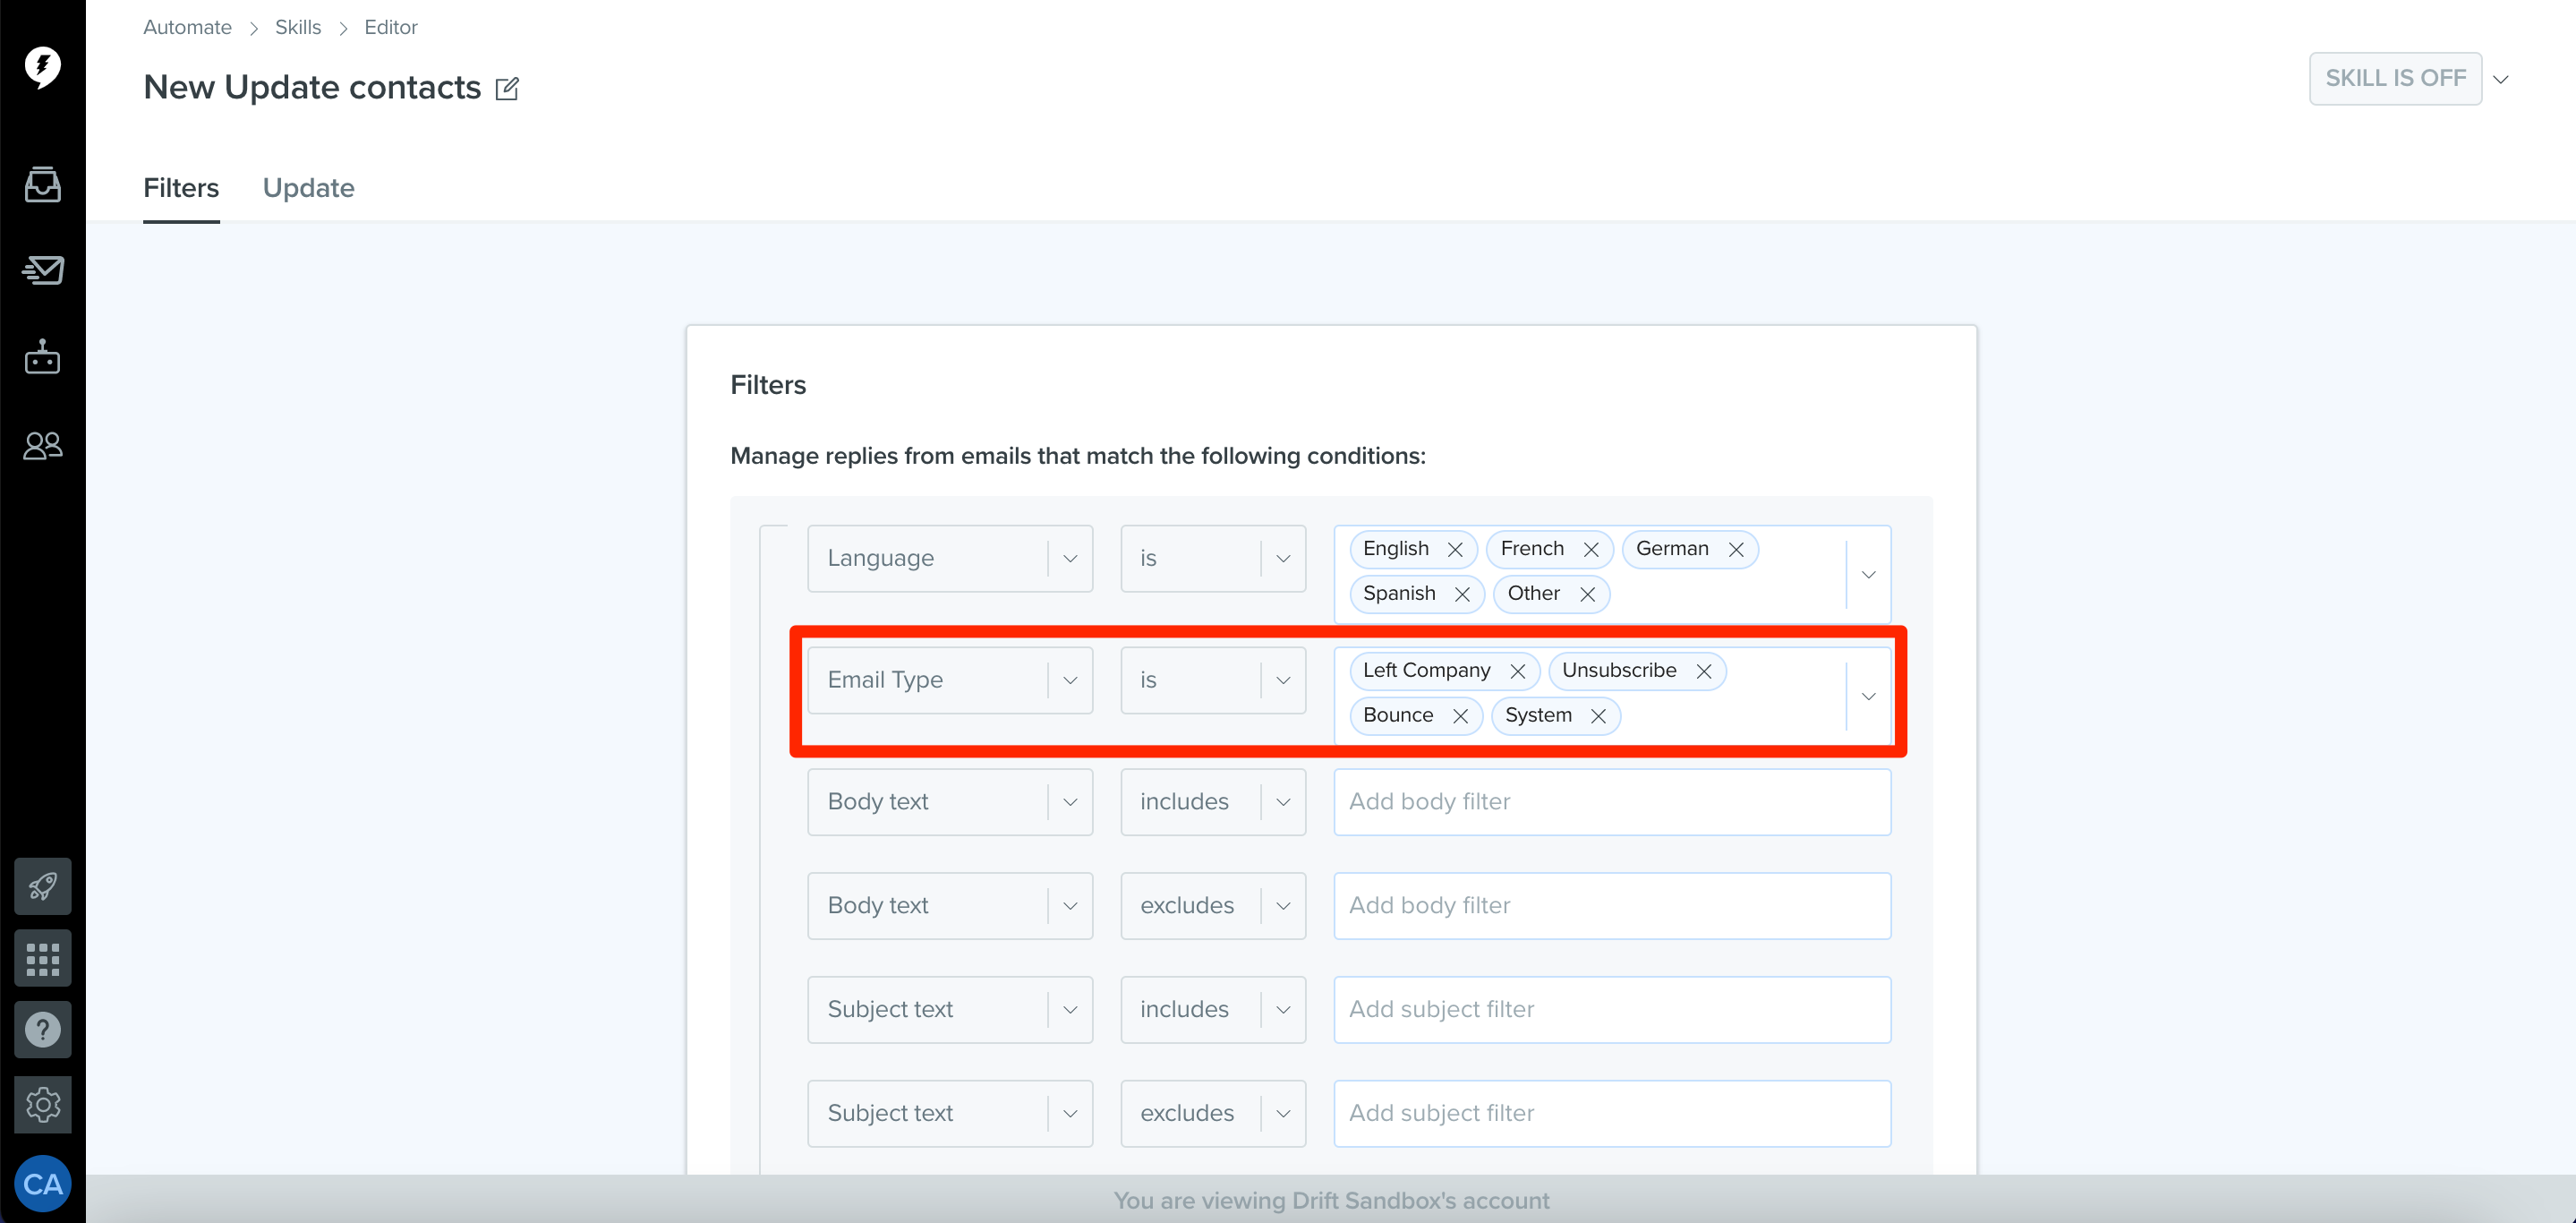Remove the Bounce tag
2576x1223 pixels.
(x=1460, y=717)
